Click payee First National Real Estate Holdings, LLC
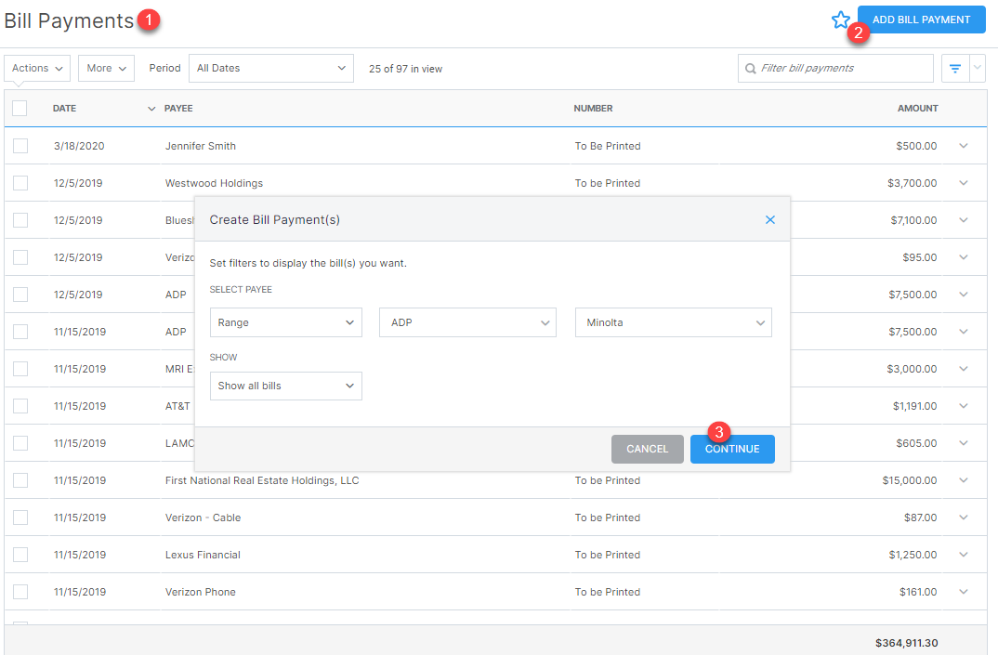Image resolution: width=998 pixels, height=655 pixels. tap(262, 480)
